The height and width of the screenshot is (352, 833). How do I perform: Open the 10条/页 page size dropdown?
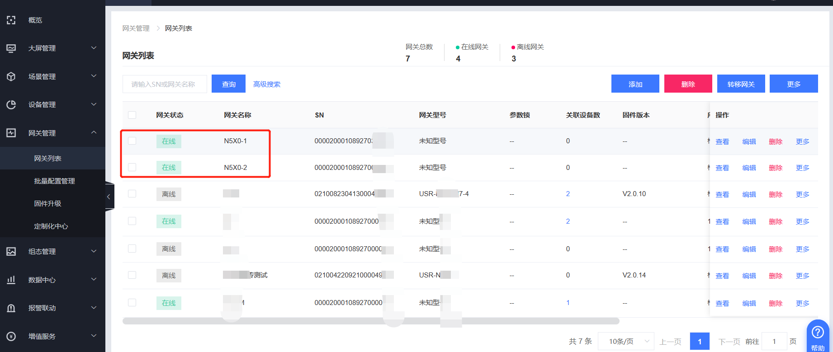(625, 341)
